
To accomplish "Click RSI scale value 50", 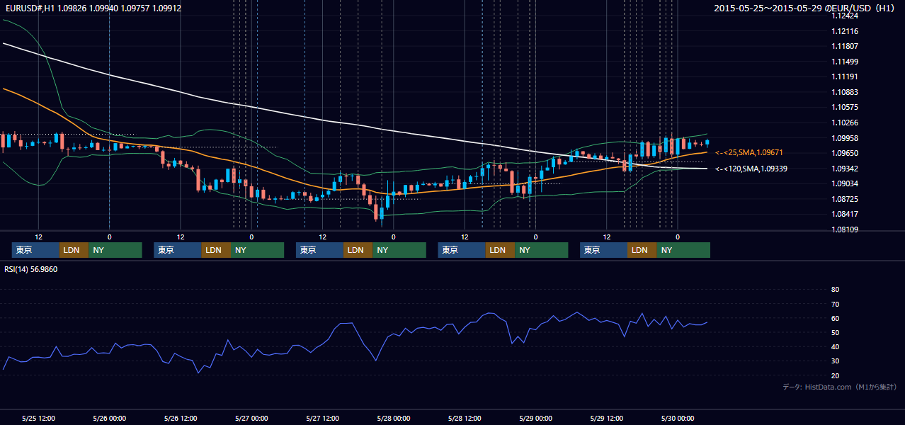I will 835,332.
